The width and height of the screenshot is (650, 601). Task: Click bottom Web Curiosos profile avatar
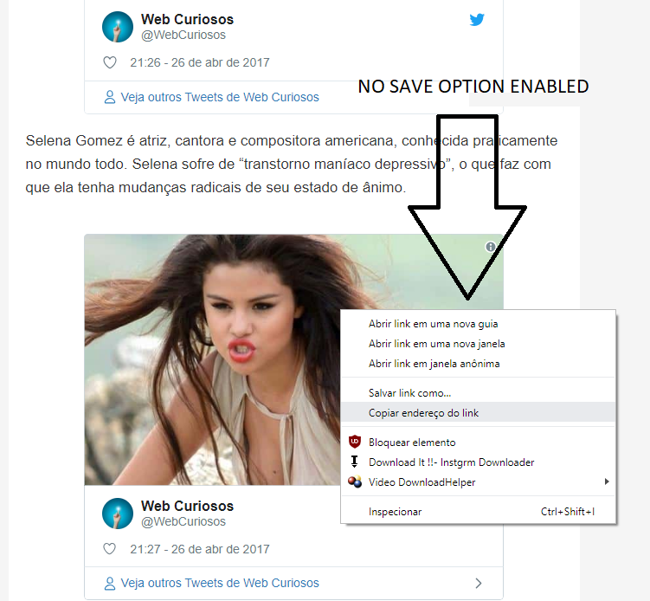118,513
